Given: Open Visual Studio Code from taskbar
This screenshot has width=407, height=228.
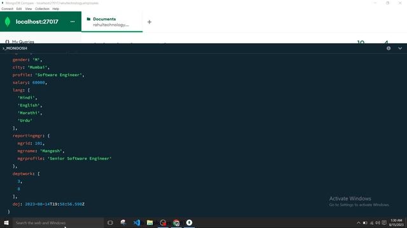Looking at the screenshot, I should pos(137,222).
